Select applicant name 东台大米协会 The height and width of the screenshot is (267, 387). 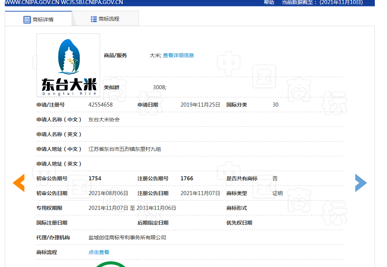[x=104, y=119]
